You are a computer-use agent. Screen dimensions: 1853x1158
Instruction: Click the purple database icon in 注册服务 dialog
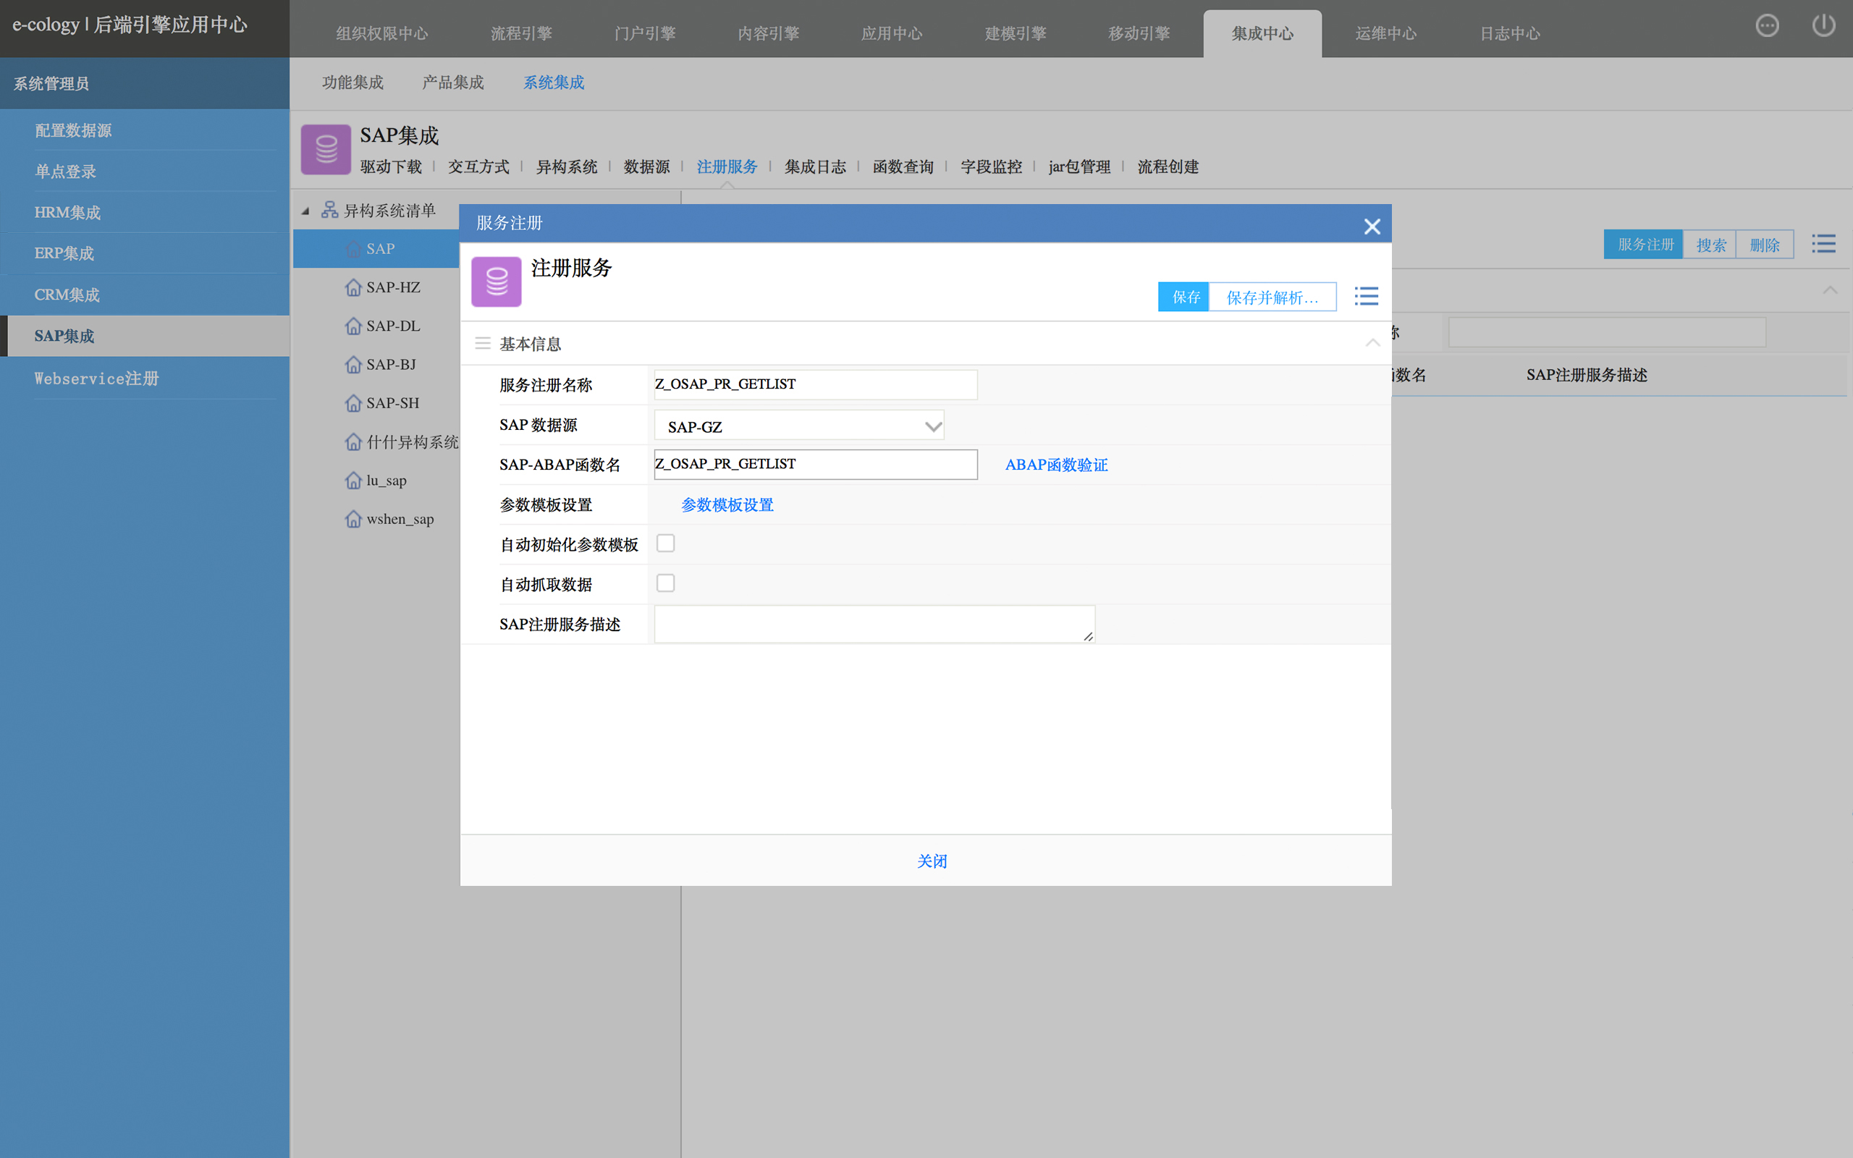tap(496, 282)
